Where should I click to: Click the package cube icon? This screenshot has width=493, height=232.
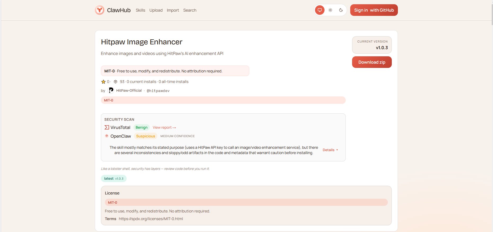(x=116, y=82)
